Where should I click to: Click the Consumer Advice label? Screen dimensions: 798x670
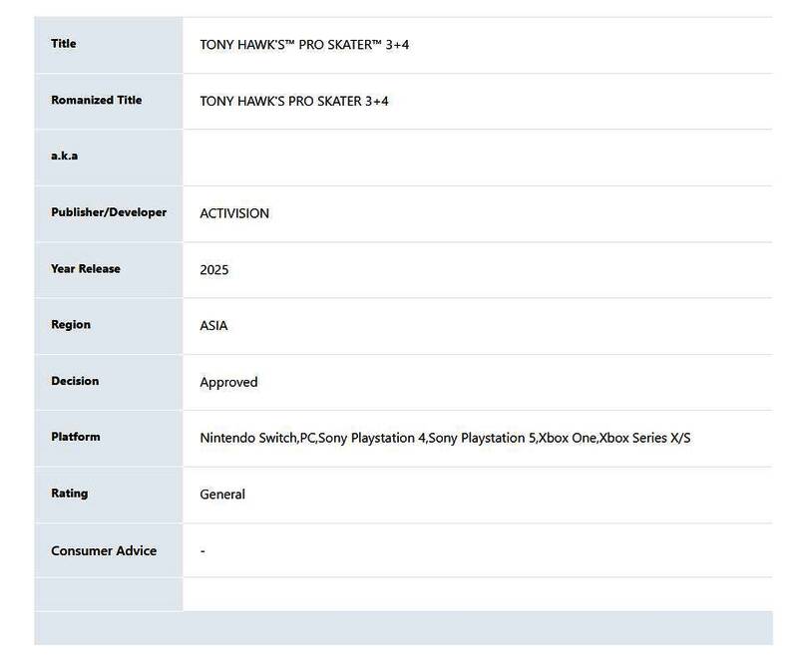[x=104, y=550]
